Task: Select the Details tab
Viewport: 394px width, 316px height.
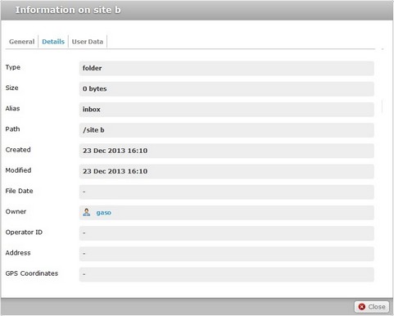Action: [x=53, y=42]
